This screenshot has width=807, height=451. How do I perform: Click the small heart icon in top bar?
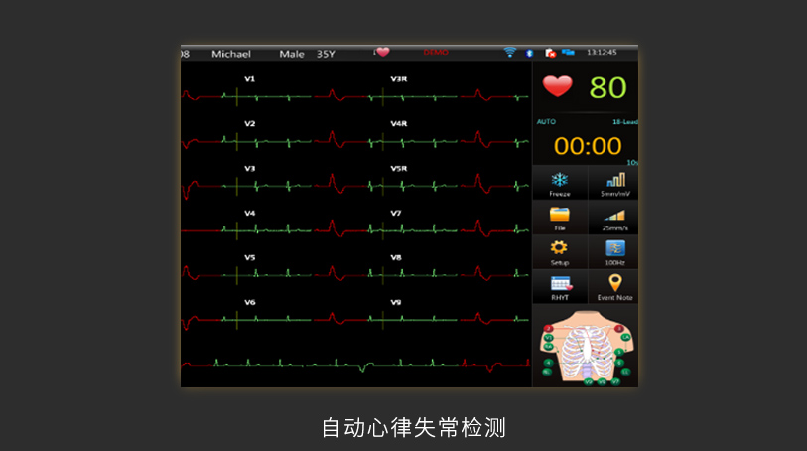point(382,52)
